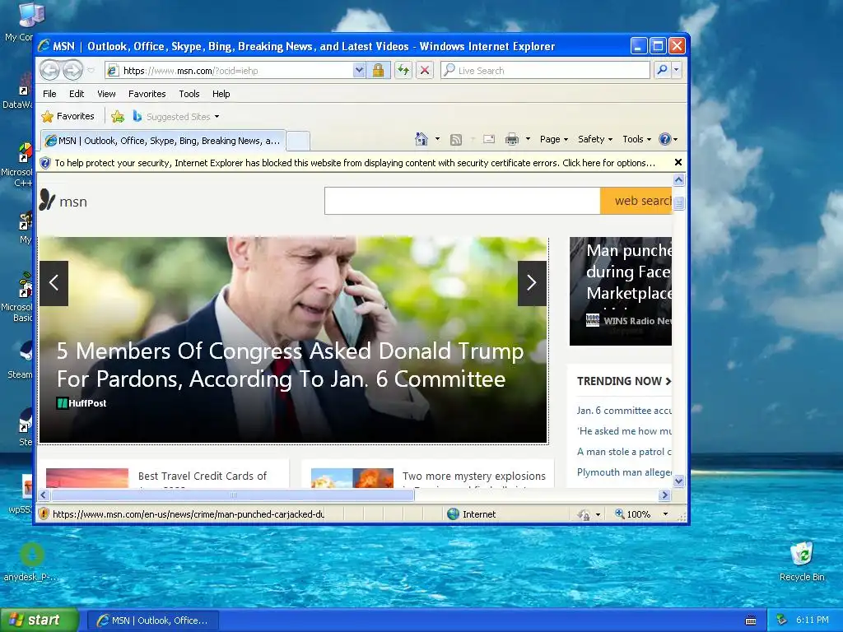Open the Help menu
This screenshot has height=632, width=843.
(x=221, y=94)
